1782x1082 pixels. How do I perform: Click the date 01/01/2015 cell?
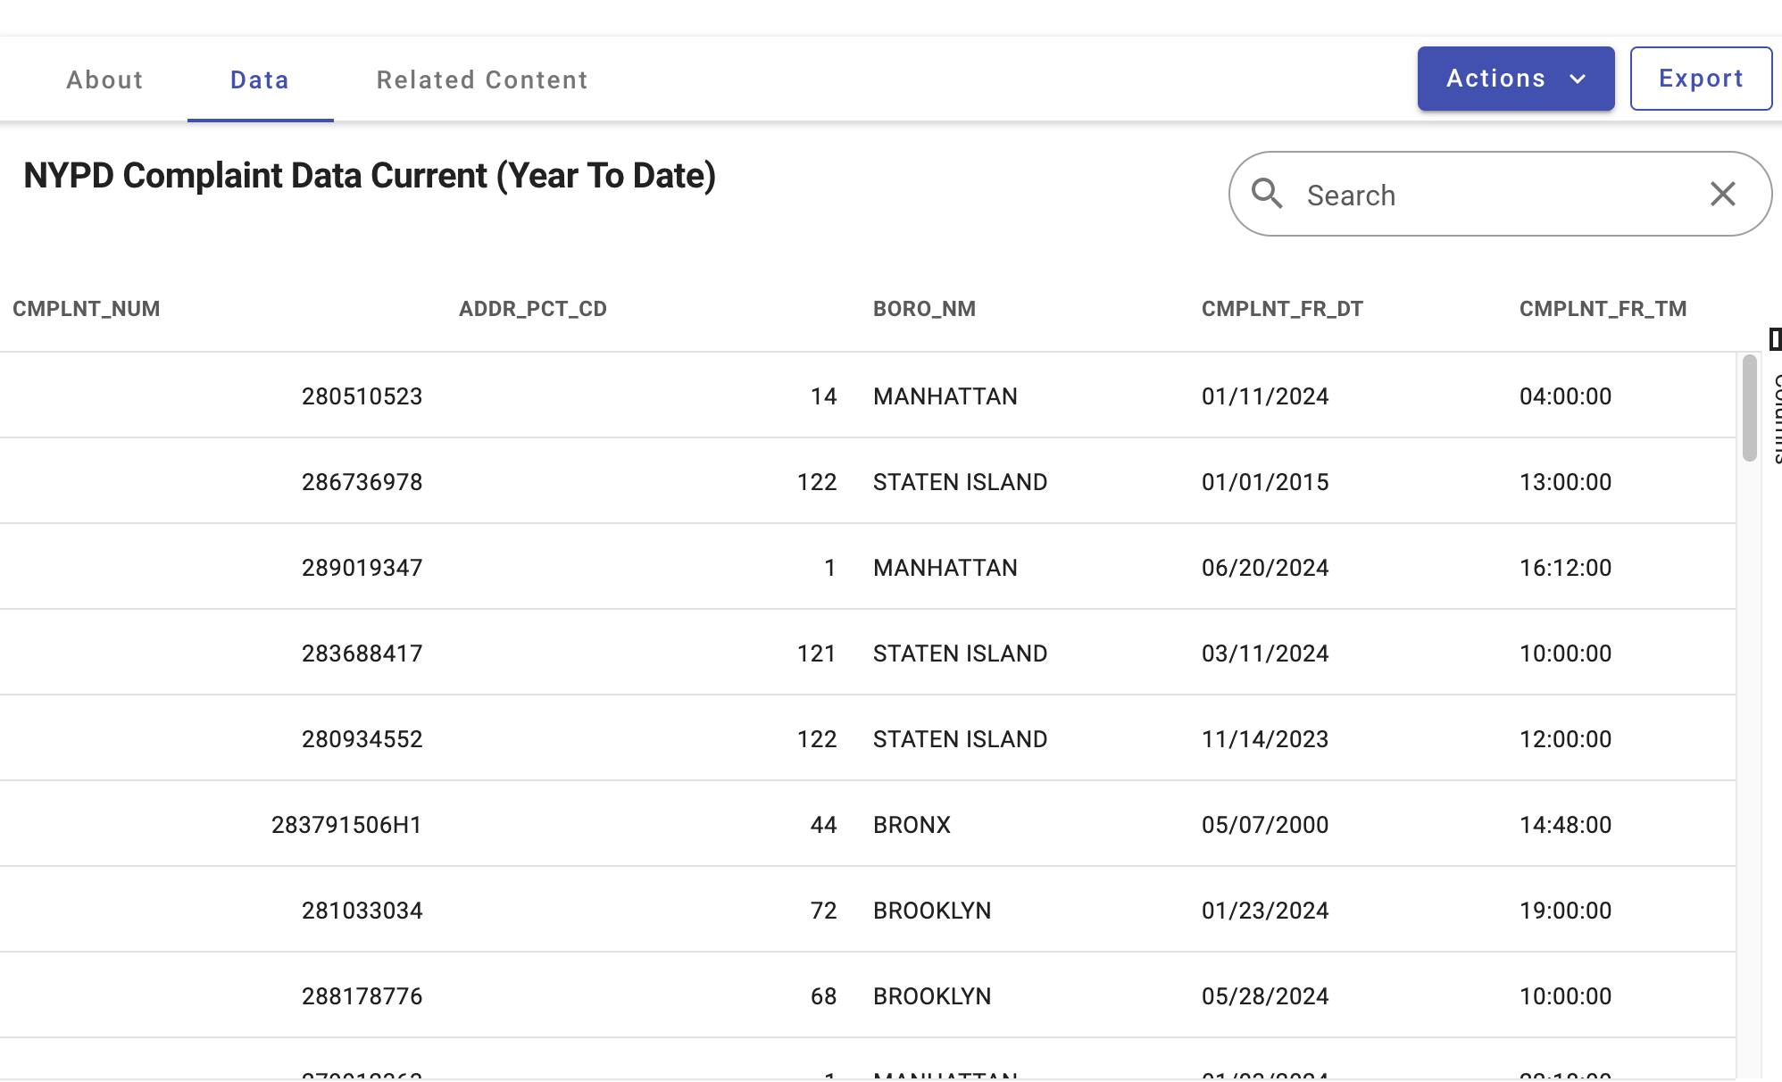pyautogui.click(x=1265, y=482)
